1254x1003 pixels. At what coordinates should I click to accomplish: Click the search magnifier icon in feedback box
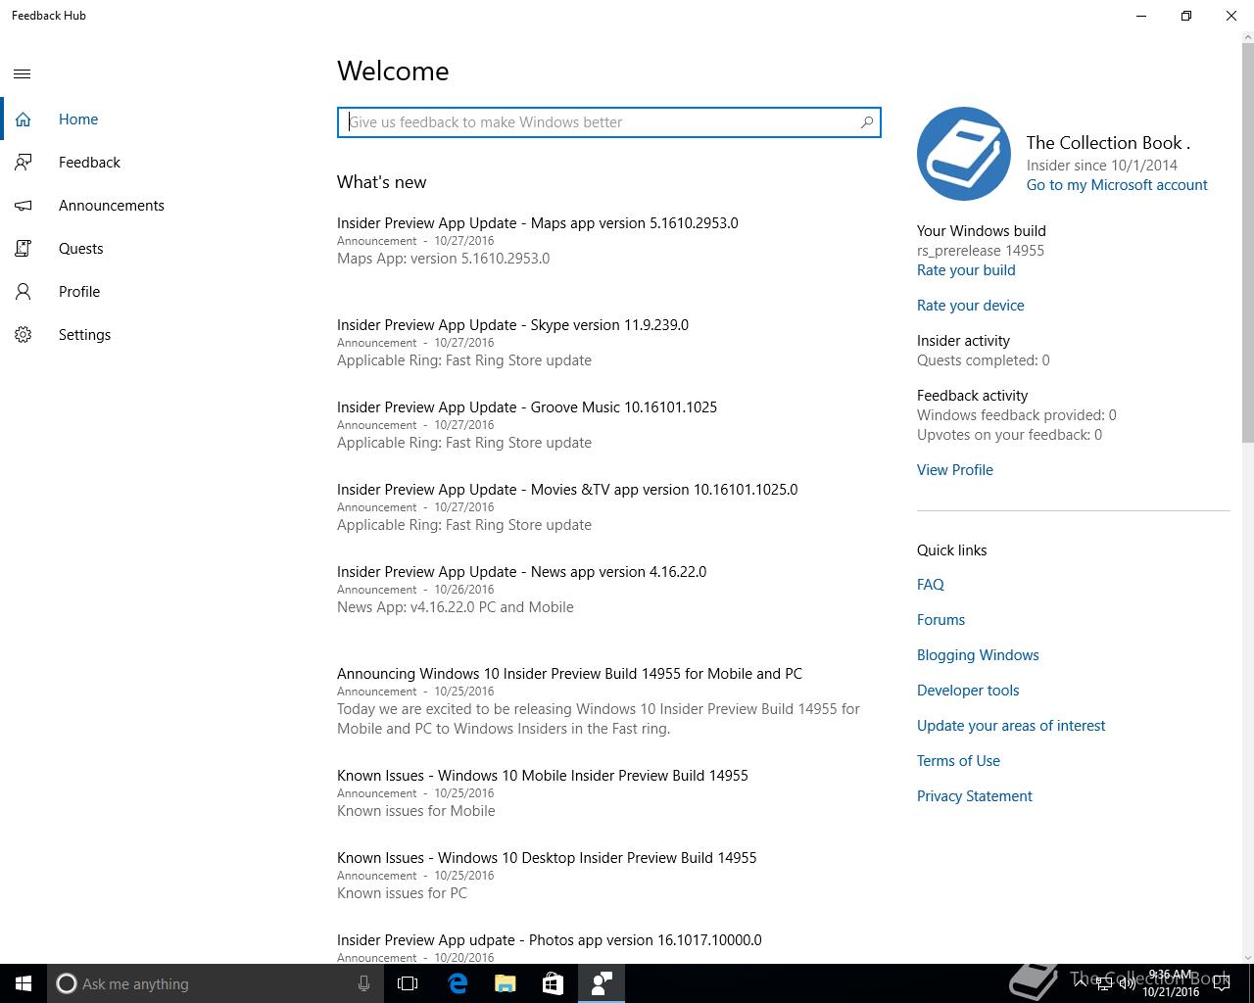coord(866,122)
